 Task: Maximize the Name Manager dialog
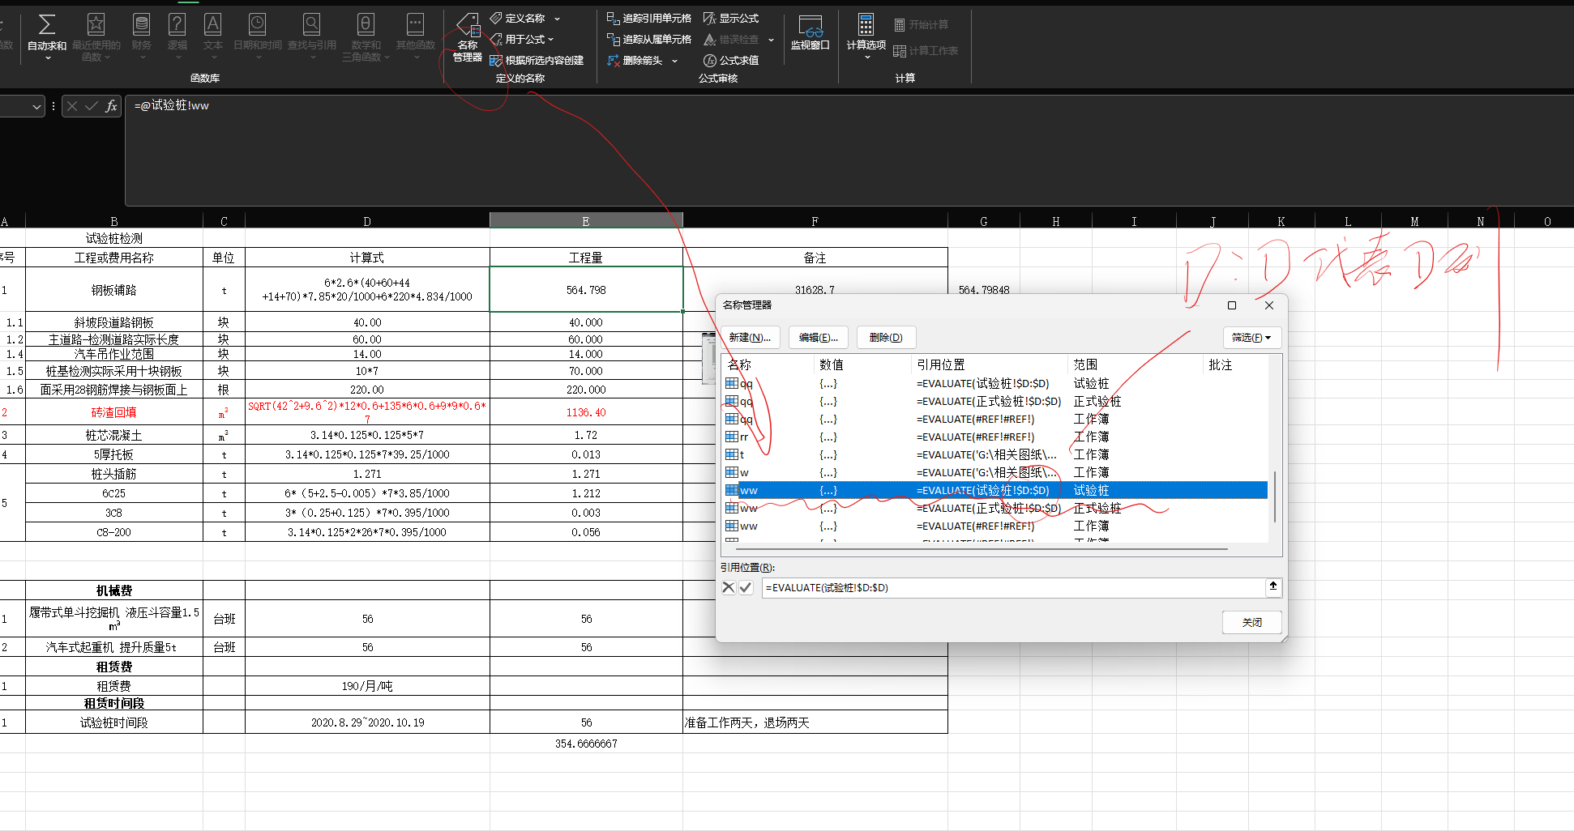pos(1232,305)
